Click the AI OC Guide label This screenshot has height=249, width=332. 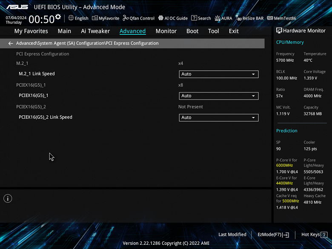click(176, 18)
